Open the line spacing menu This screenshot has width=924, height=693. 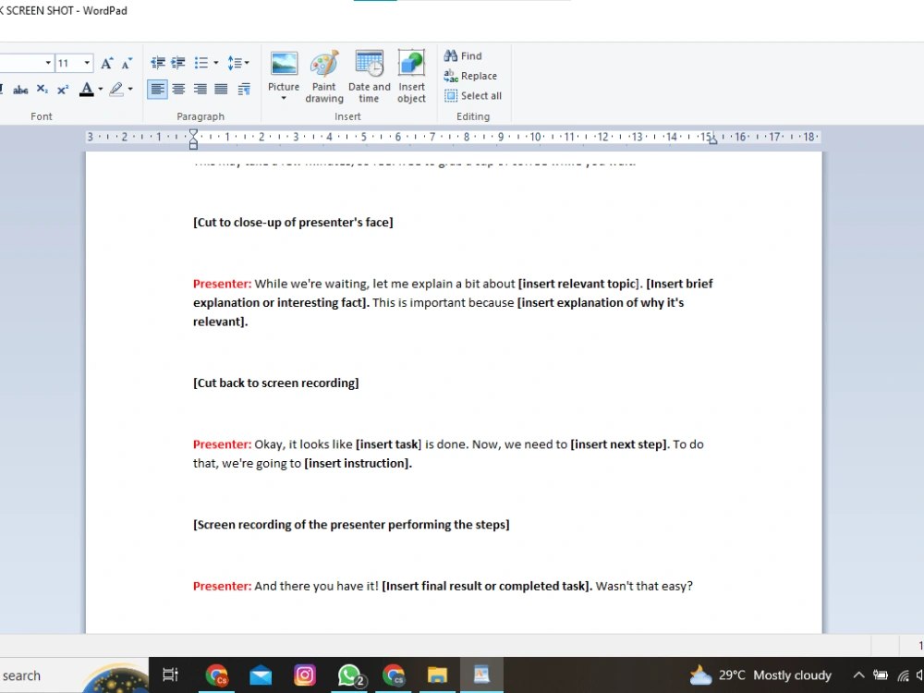(x=238, y=63)
